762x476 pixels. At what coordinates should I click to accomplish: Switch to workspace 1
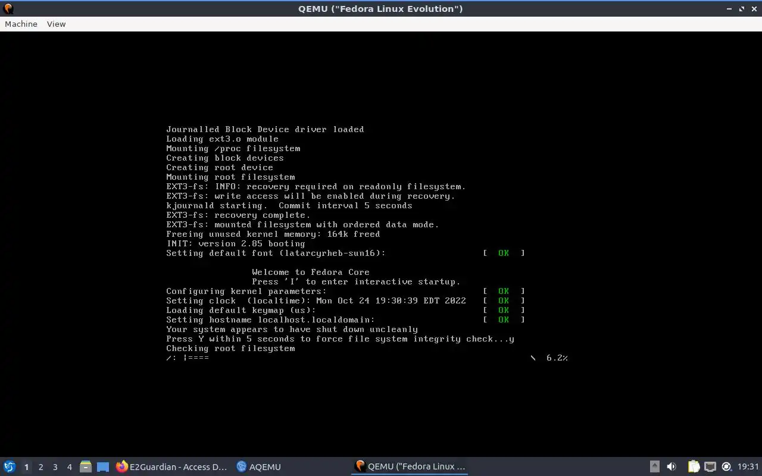point(26,467)
